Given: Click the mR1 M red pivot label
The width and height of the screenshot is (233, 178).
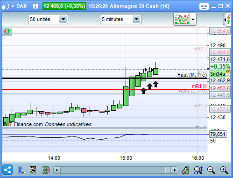Looking at the screenshot, I should [199, 86].
